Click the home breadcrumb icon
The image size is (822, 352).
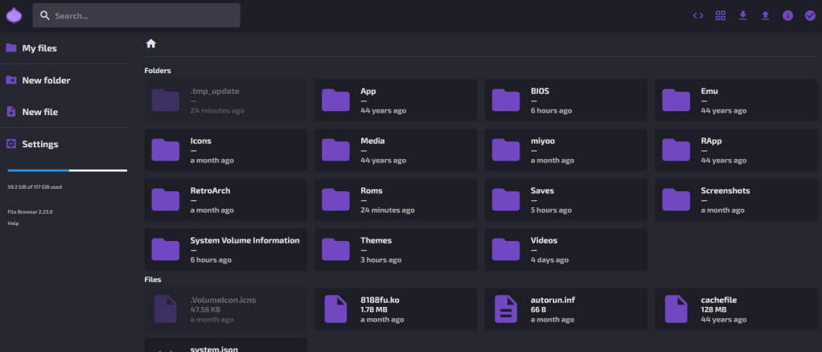[x=150, y=44]
